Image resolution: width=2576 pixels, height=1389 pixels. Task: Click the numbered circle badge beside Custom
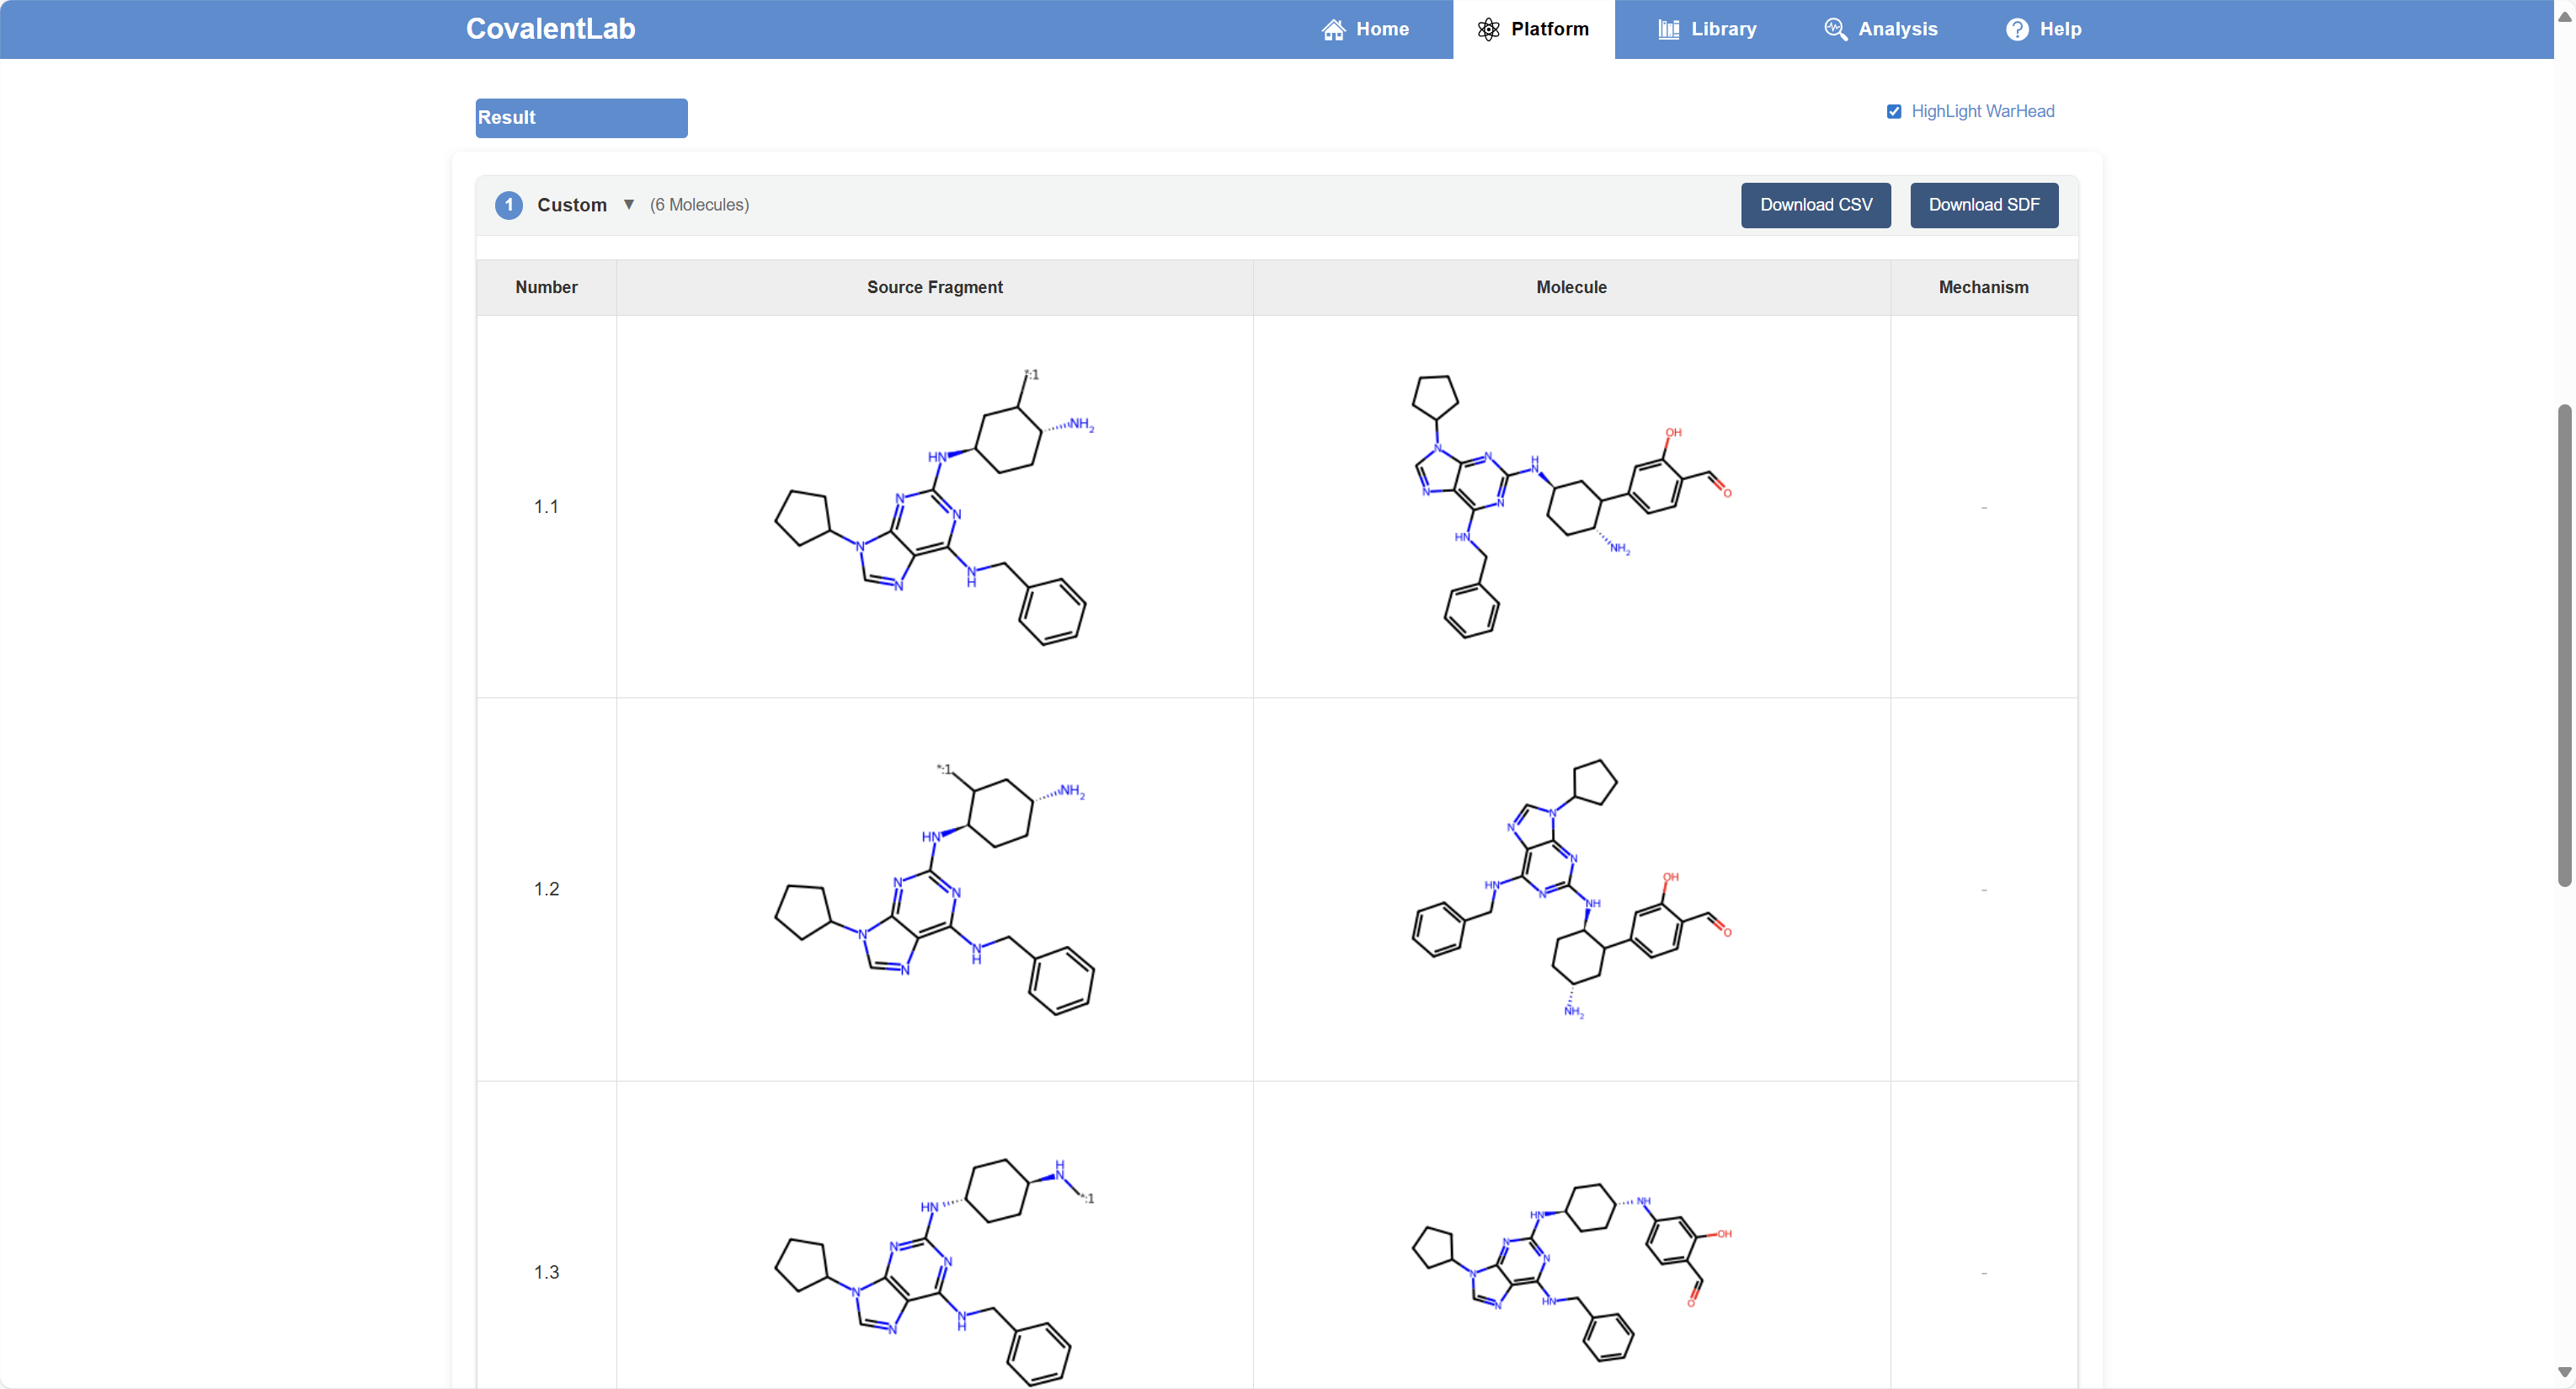click(508, 205)
